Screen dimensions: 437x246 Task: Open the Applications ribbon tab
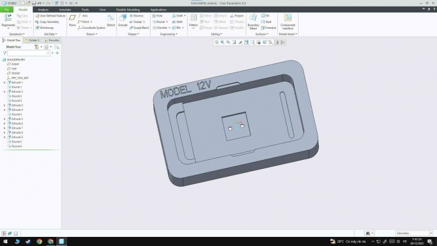click(158, 10)
